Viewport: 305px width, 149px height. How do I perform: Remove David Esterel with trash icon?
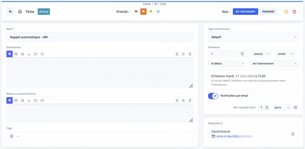click(x=293, y=134)
